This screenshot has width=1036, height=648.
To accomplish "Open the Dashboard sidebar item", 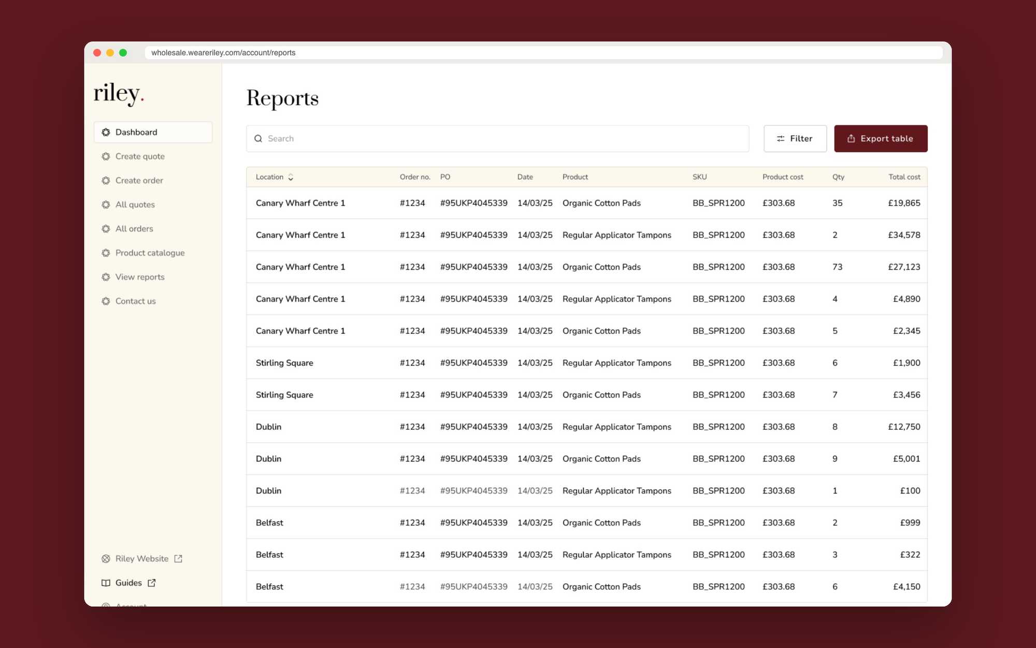I will (x=153, y=132).
